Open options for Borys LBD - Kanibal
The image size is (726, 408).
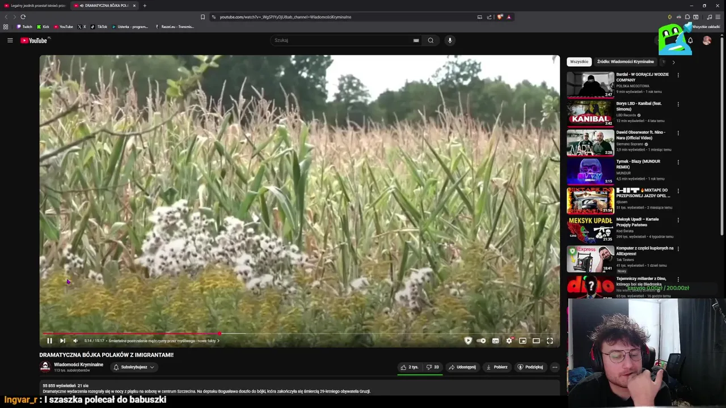coord(678,104)
